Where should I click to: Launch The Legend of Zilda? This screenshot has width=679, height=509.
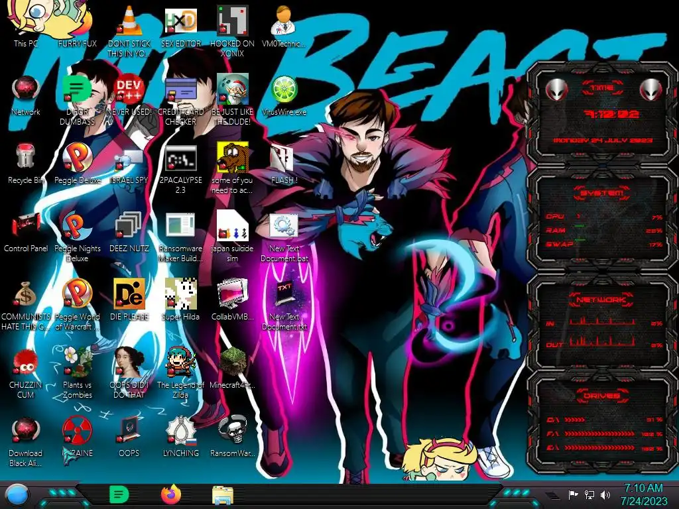pyautogui.click(x=180, y=374)
